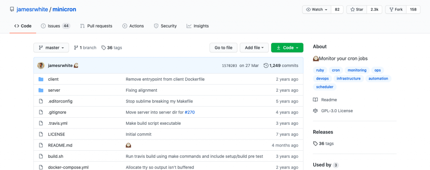Click the commit history clock icon
This screenshot has height=170, width=430.
pos(266,66)
